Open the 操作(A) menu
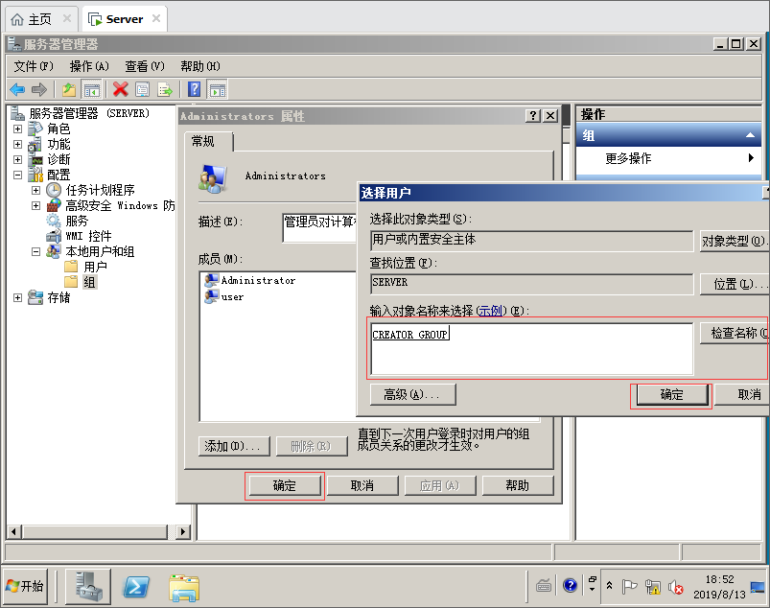The height and width of the screenshot is (608, 770). pyautogui.click(x=89, y=66)
